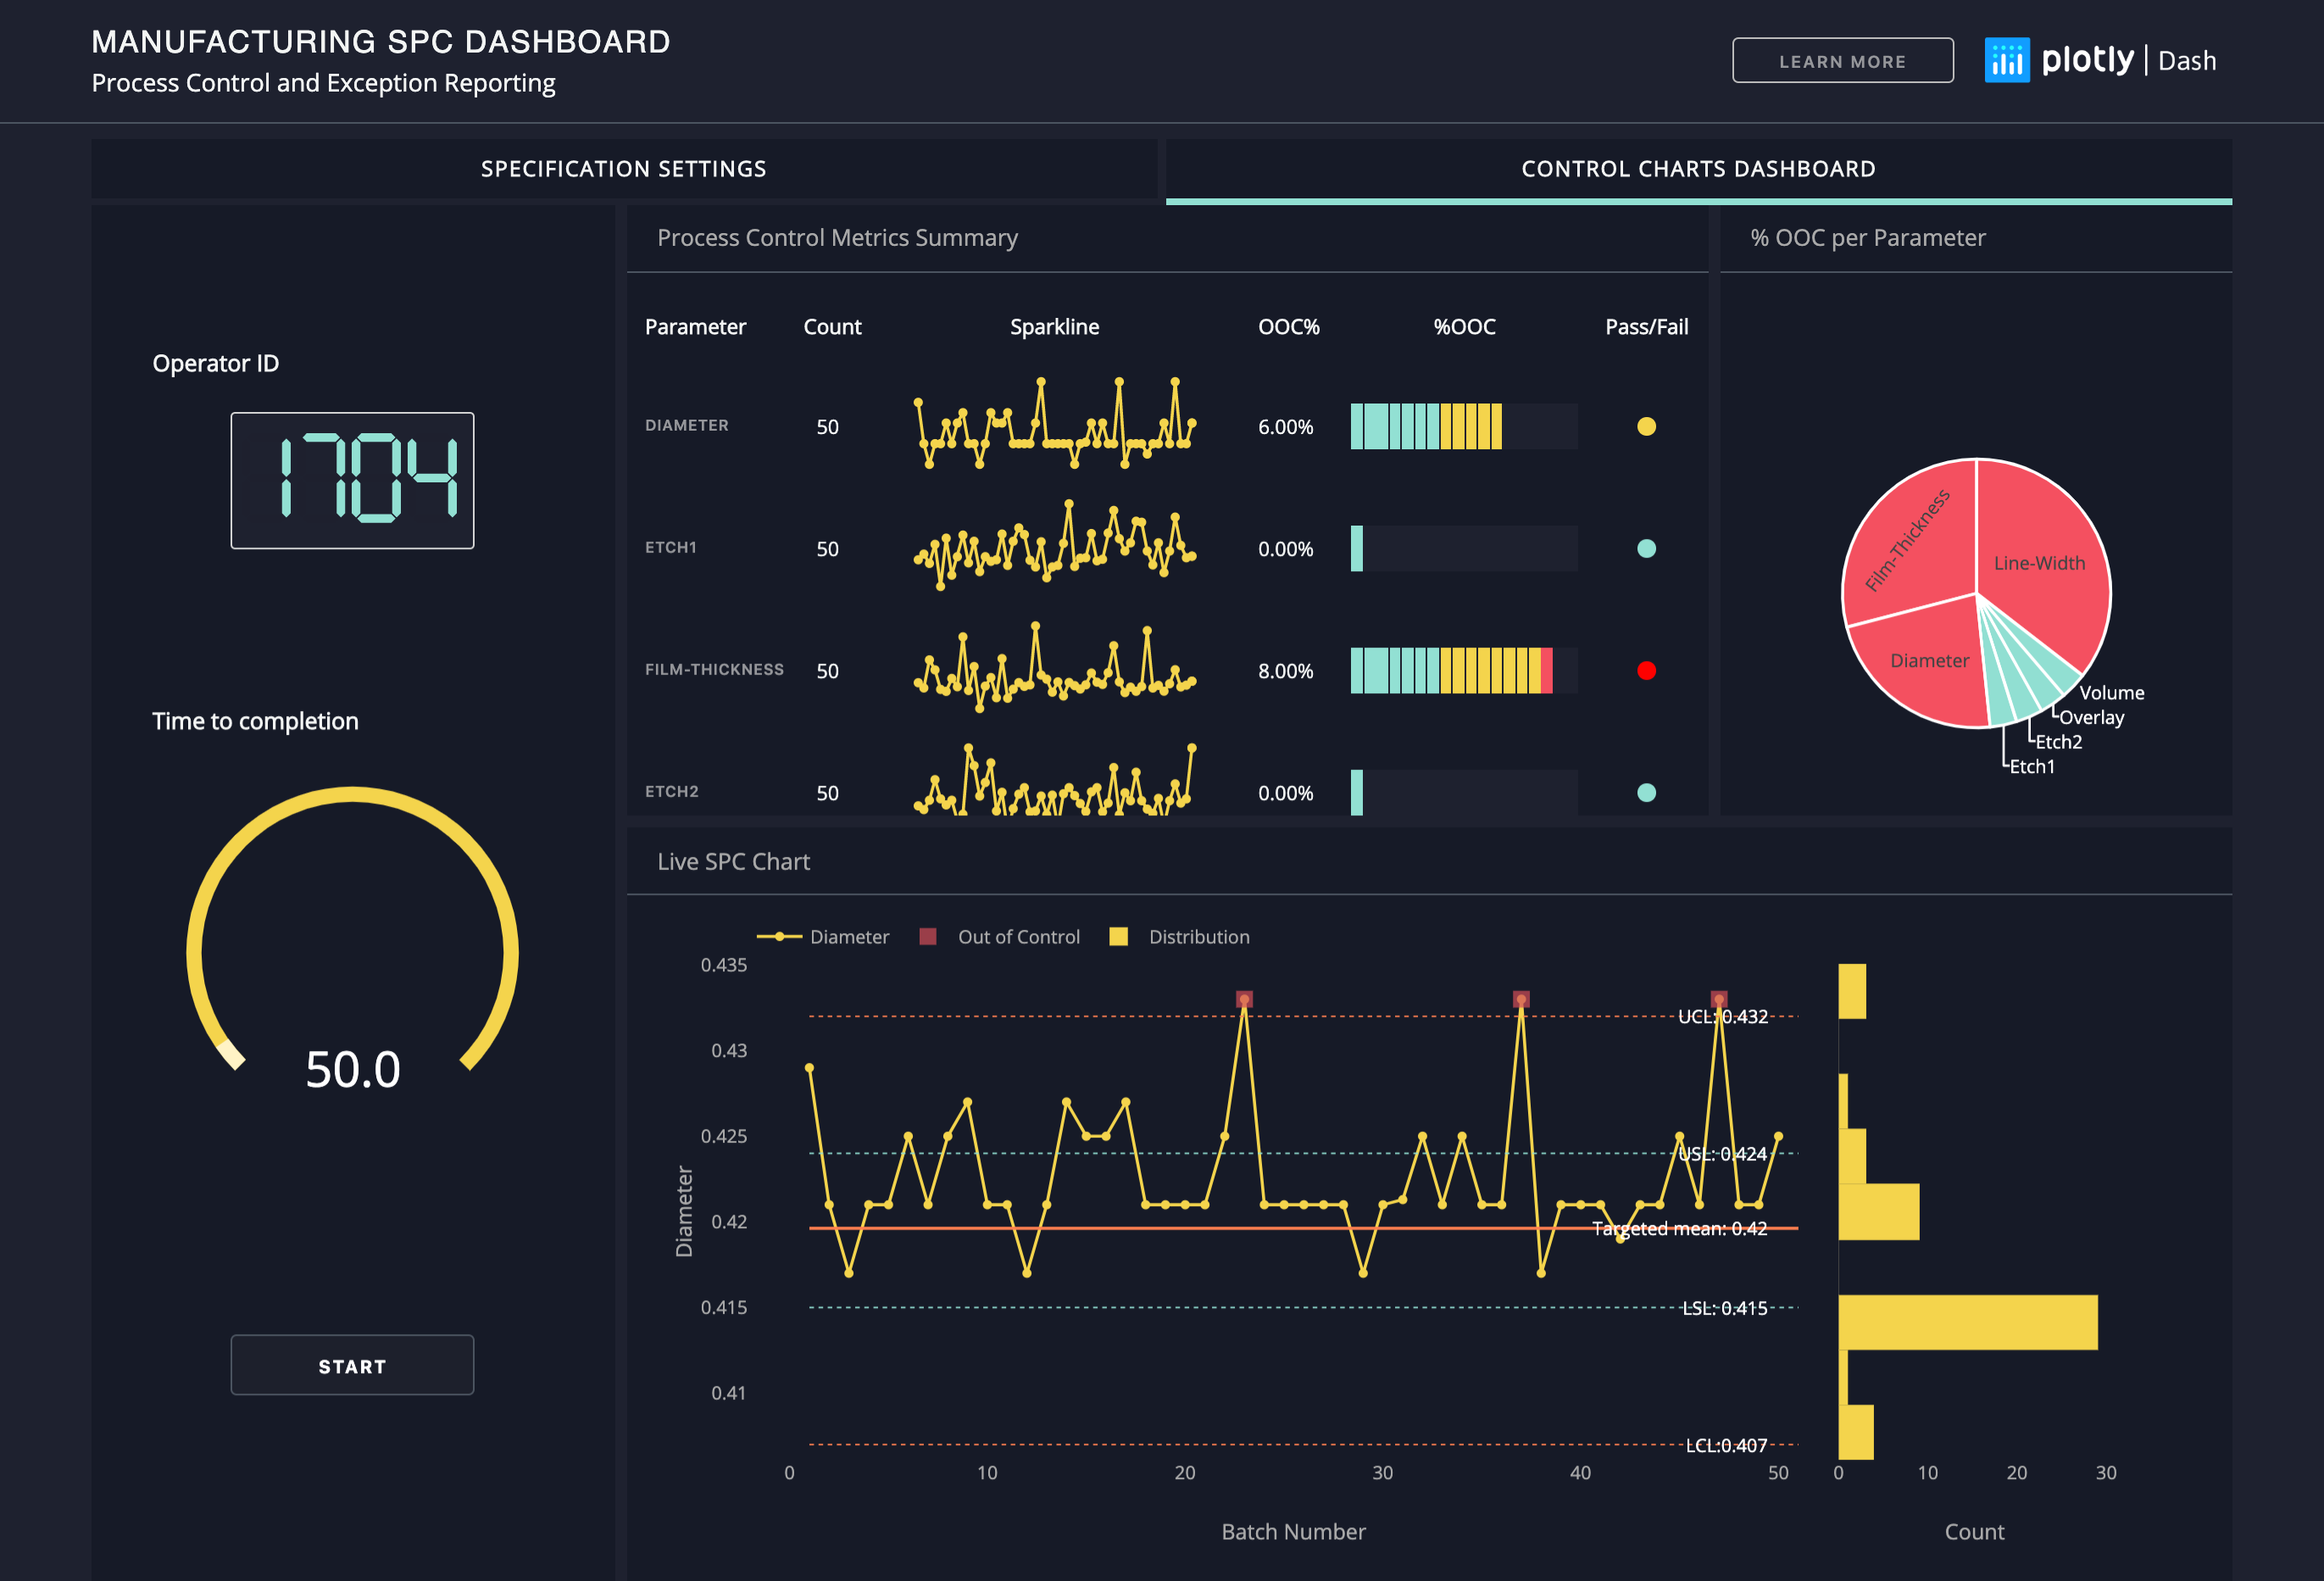The height and width of the screenshot is (1581, 2324).
Task: Click the Film-Thickness sparkline chart
Action: click(1054, 668)
